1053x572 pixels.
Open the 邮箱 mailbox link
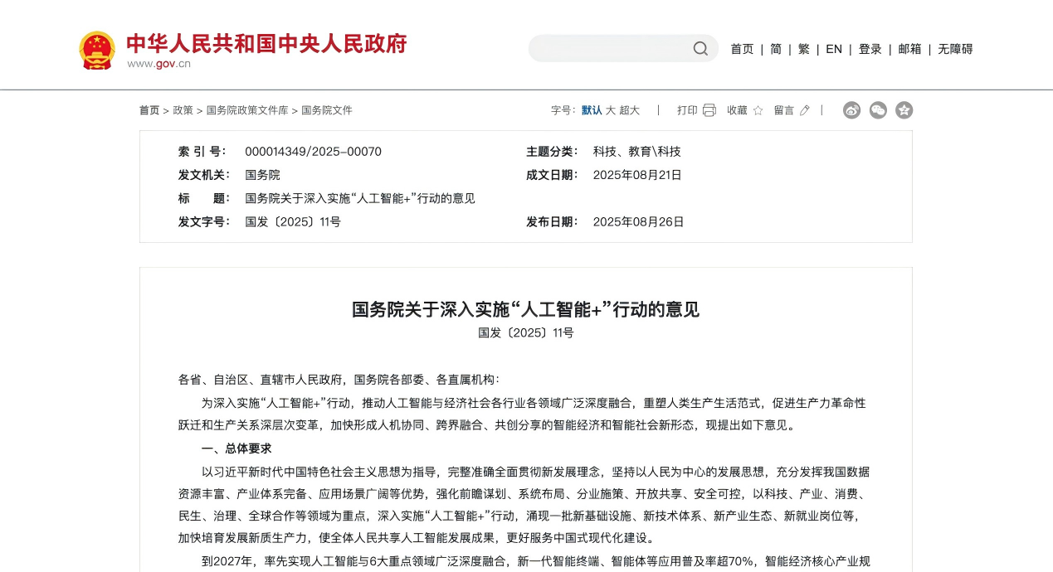pos(909,49)
